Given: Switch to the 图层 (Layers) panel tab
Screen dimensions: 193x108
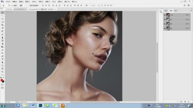Looking at the screenshot, I should [x=166, y=11].
